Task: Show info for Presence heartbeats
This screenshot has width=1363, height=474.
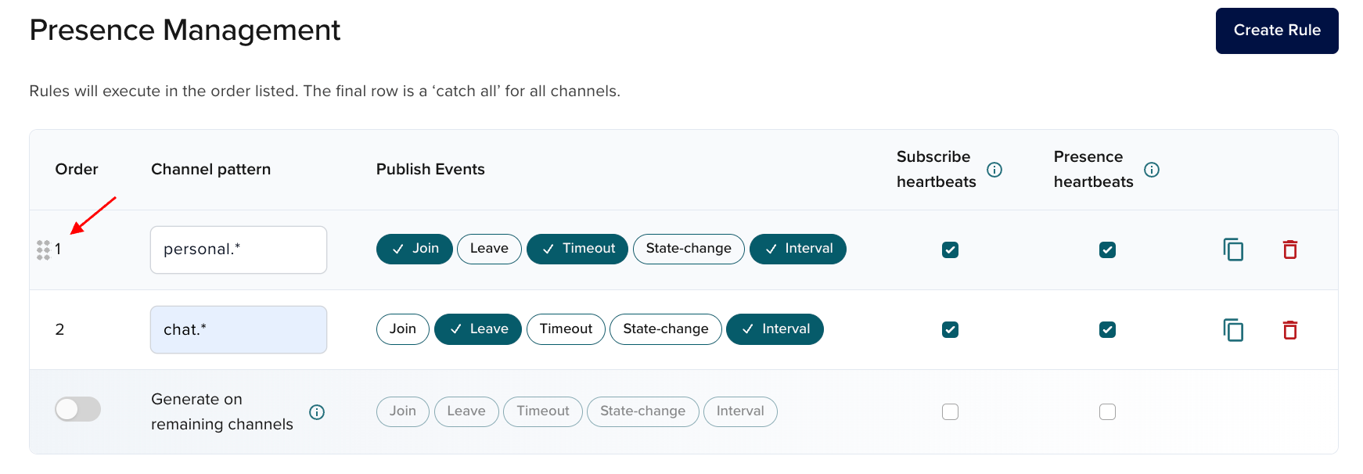Action: point(1152,170)
